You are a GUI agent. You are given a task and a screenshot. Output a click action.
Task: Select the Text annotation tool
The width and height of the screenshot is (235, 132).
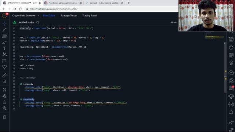point(4,48)
